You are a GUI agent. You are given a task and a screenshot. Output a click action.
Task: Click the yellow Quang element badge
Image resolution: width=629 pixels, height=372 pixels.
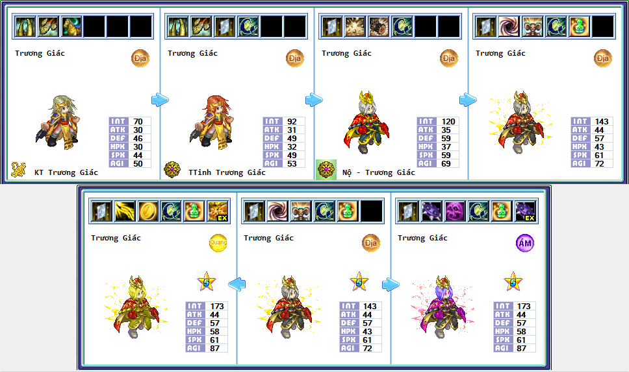click(218, 243)
